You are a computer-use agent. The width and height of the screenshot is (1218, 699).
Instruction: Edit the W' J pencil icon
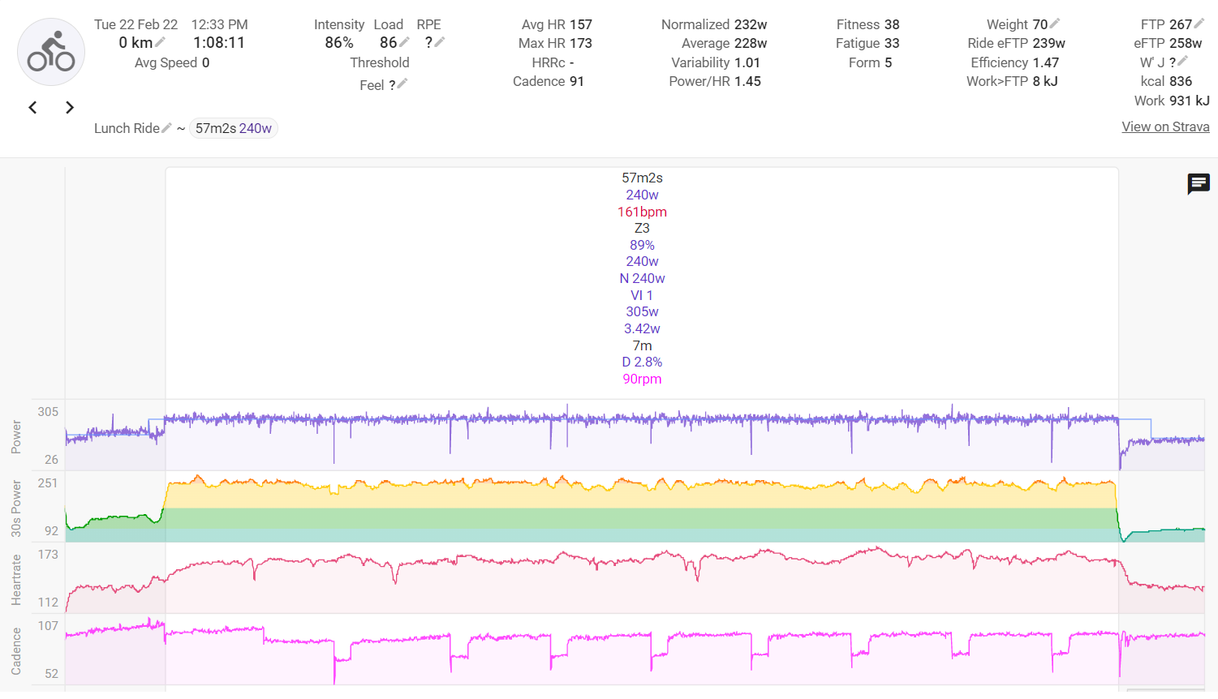click(1183, 61)
